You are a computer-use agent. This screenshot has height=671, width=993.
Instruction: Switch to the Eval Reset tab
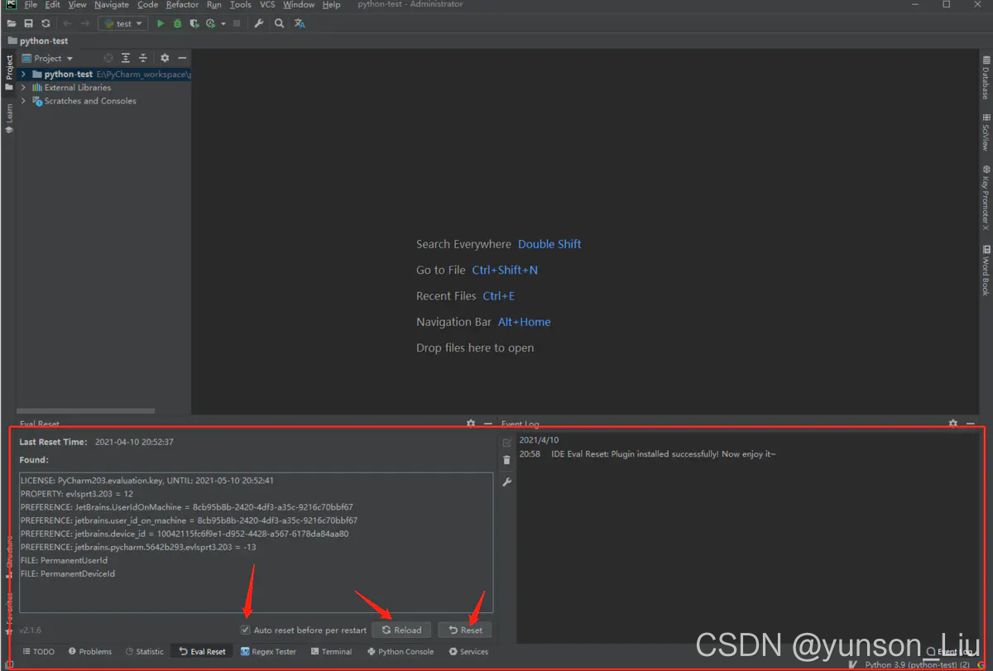[x=202, y=652]
